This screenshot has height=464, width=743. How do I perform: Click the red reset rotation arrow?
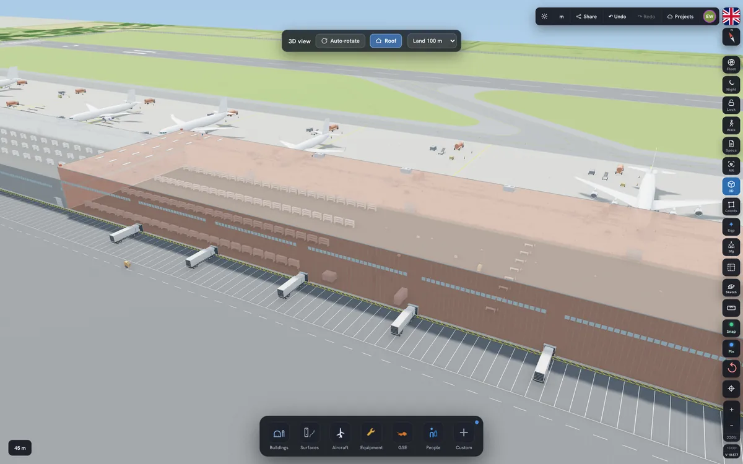pos(731,368)
